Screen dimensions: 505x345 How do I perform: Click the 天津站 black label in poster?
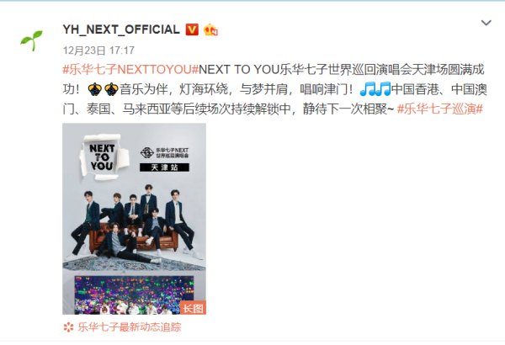pos(164,167)
